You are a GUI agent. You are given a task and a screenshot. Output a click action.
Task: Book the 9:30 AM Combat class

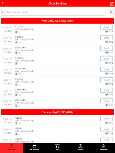click(106, 59)
